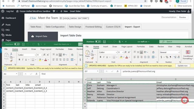The width and height of the screenshot is (194, 109).
Task: Click Font Color A in ccr-staff.csv ribbon
Action: [127, 57]
